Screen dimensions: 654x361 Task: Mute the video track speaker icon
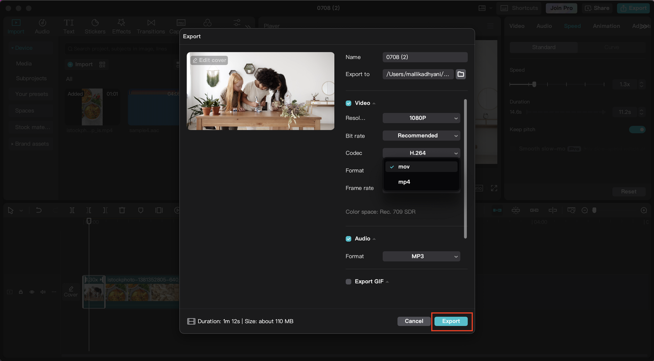coord(43,292)
